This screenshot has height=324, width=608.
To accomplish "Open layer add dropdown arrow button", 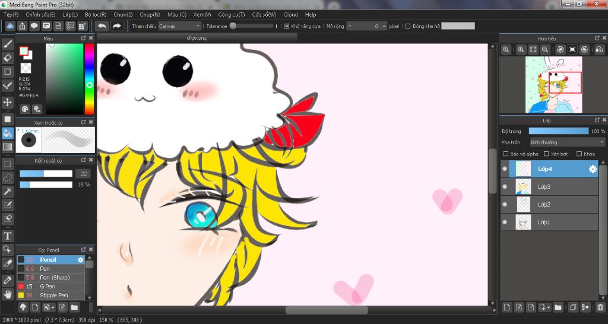I will (545, 307).
